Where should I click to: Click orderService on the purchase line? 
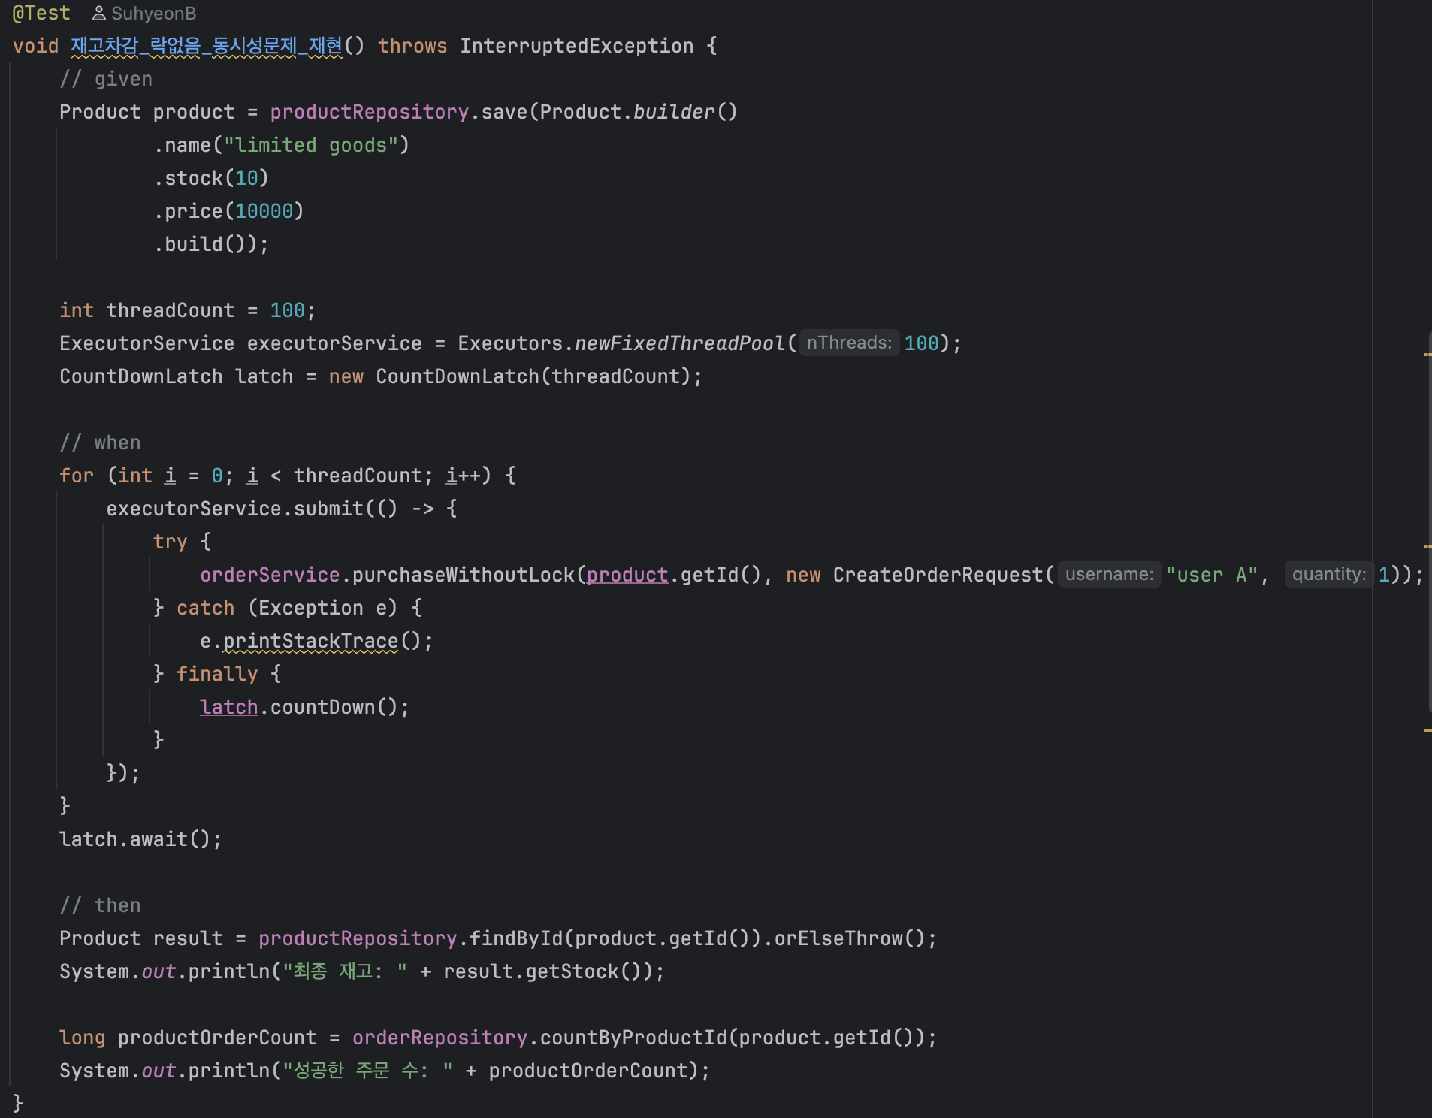[x=270, y=575]
